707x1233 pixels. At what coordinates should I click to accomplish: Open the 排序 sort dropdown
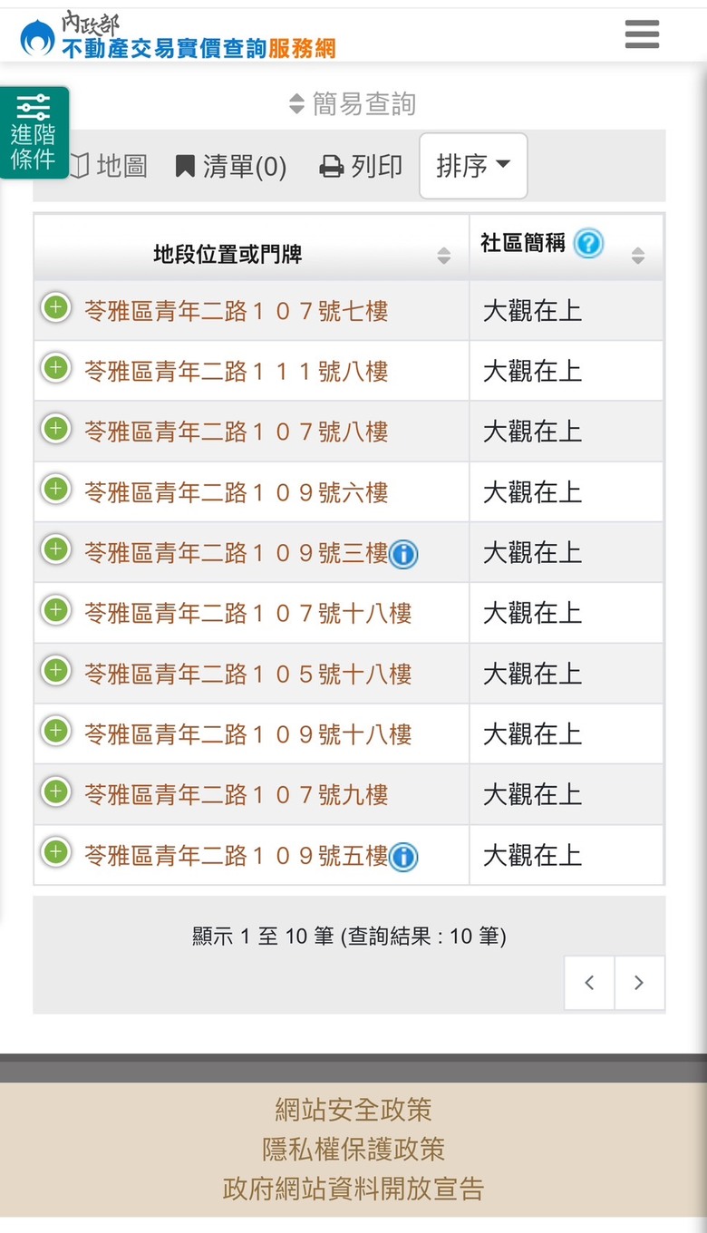click(473, 166)
